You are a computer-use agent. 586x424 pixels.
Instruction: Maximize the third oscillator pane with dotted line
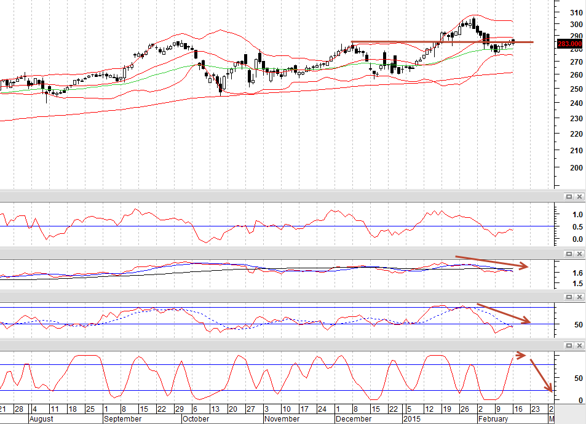569,297
